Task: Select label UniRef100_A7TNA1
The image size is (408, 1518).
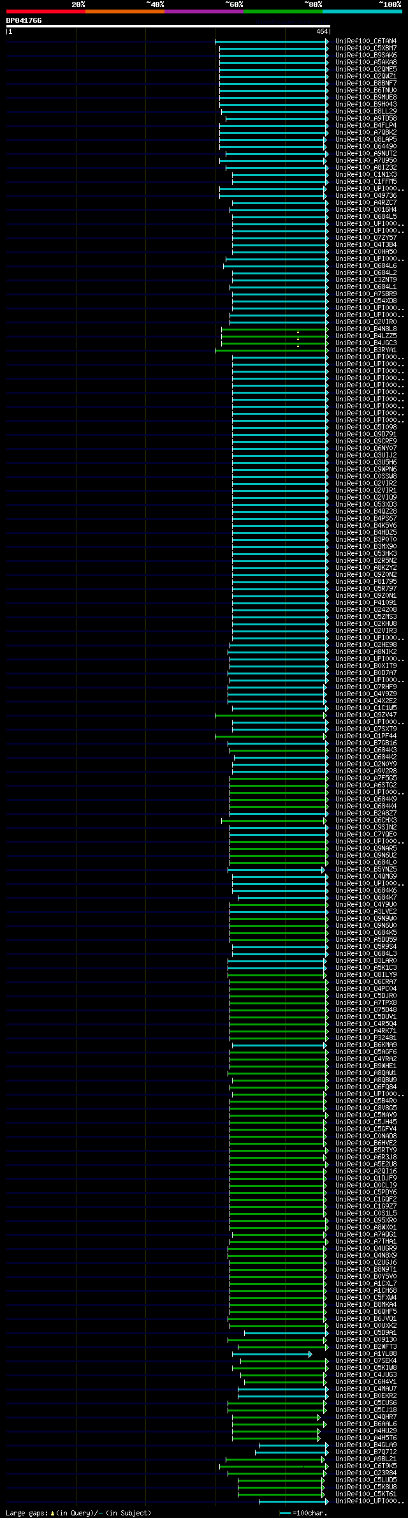Action: (366, 1242)
